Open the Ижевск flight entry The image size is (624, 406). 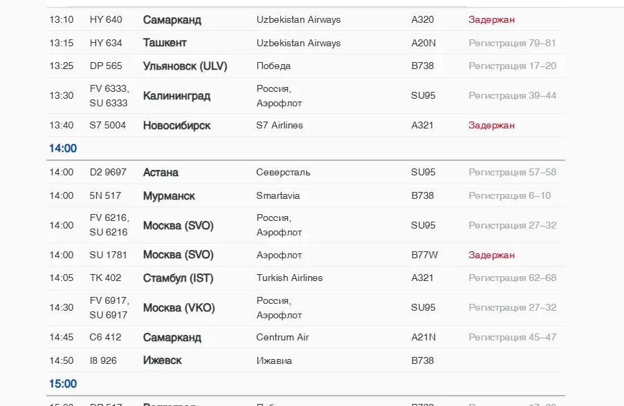coord(162,361)
